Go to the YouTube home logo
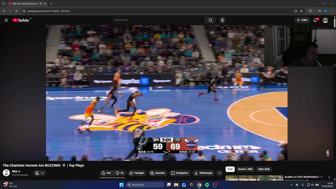The image size is (336, 189). click(21, 20)
